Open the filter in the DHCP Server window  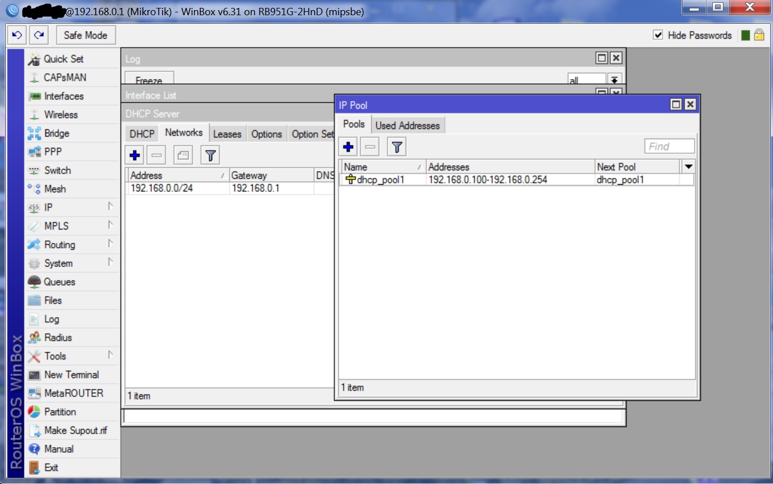(210, 155)
